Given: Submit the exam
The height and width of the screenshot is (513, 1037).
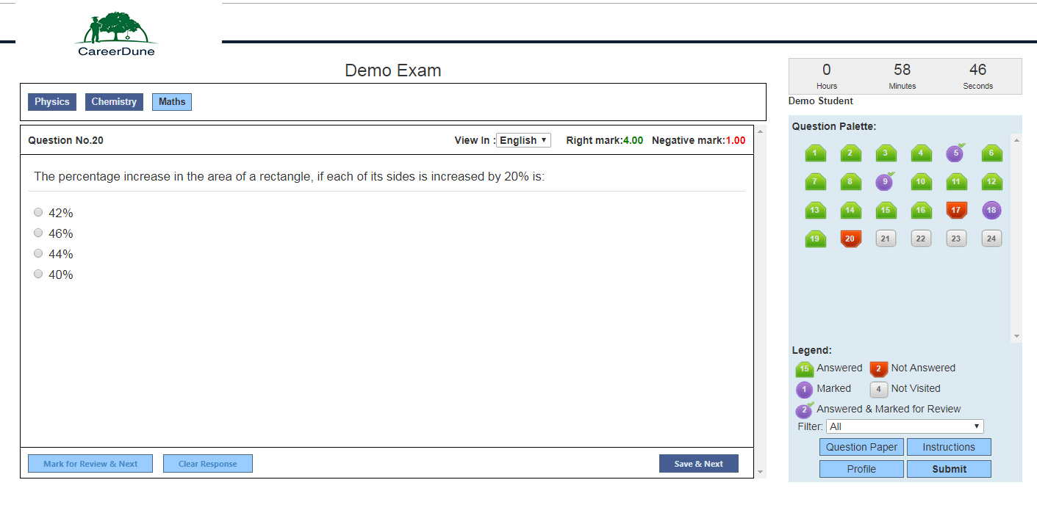Looking at the screenshot, I should 949,469.
